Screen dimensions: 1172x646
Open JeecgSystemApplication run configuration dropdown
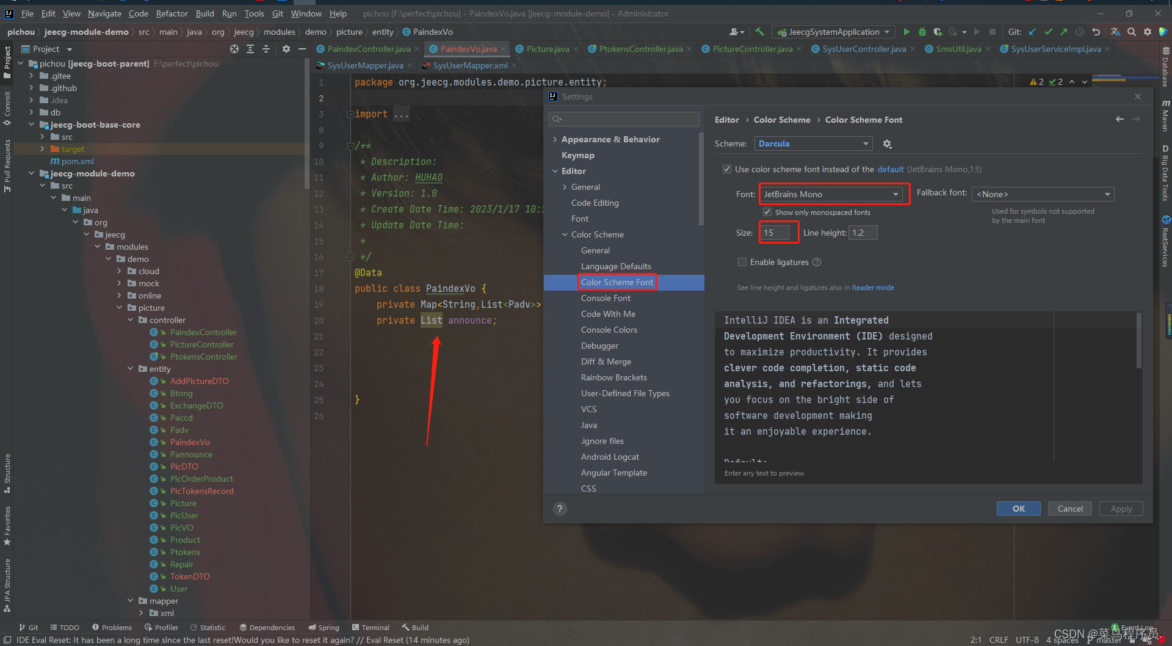pyautogui.click(x=834, y=32)
